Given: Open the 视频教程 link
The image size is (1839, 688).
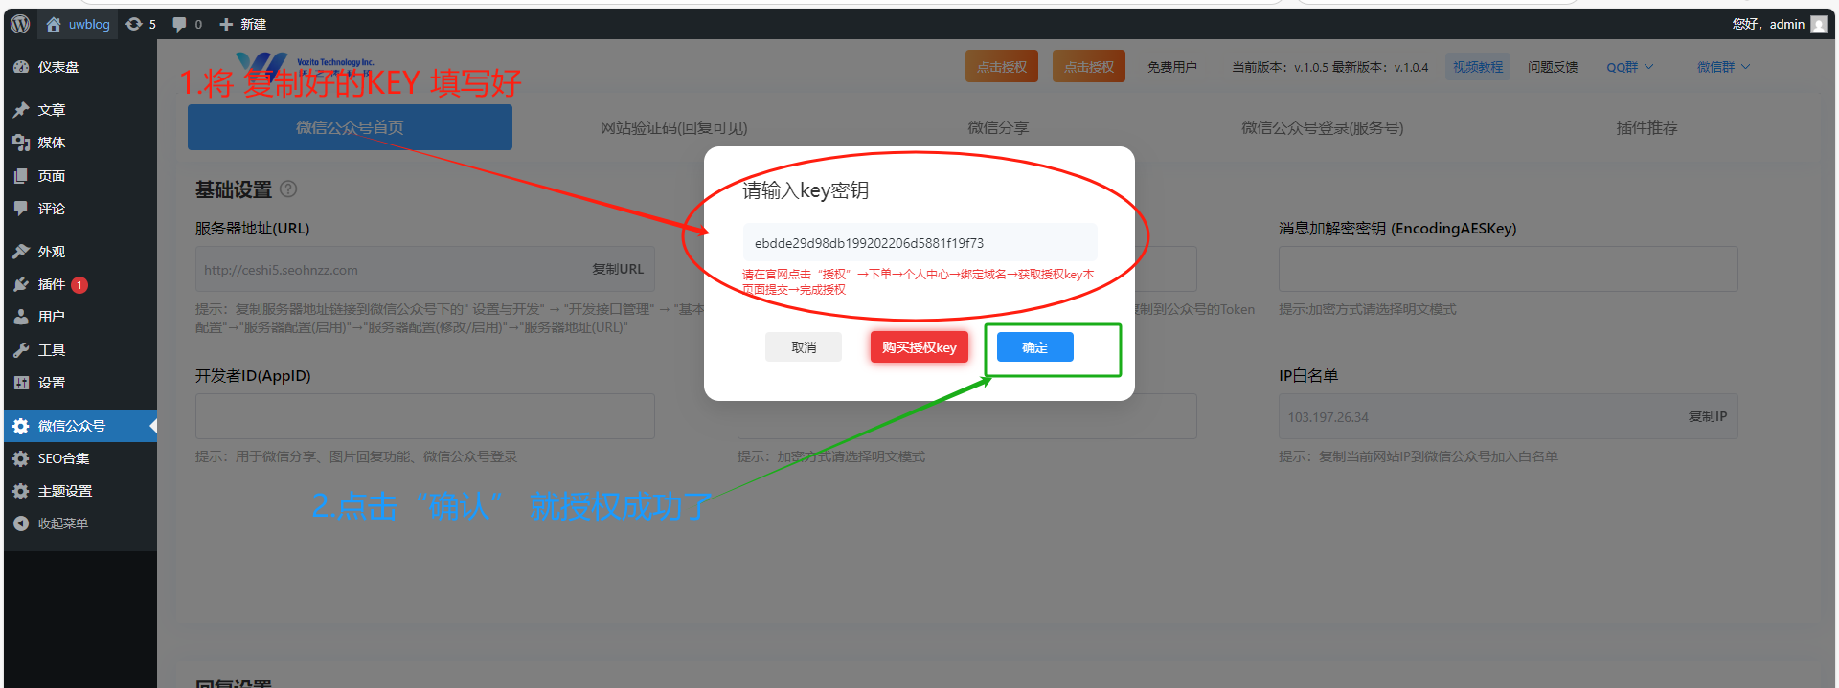Looking at the screenshot, I should [1478, 67].
